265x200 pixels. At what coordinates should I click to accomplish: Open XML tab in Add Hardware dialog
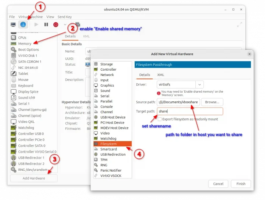click(161, 75)
